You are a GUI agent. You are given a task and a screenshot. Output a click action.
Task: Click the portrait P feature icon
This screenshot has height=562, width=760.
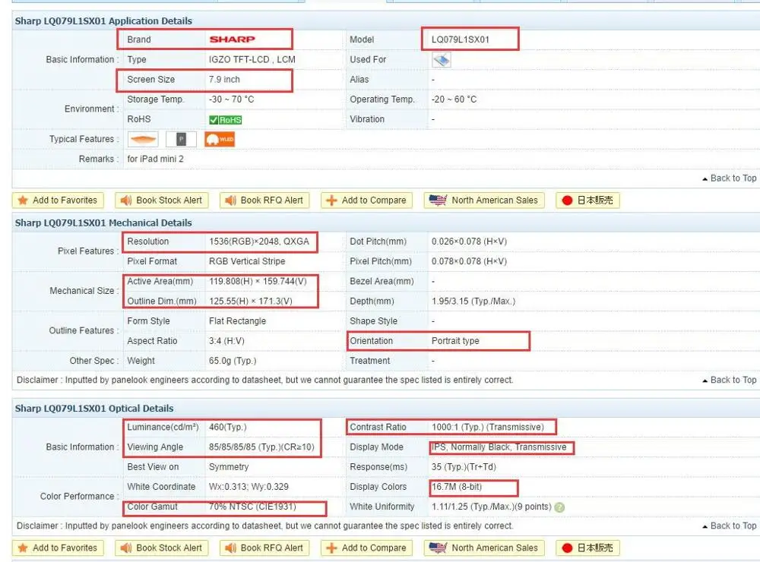(181, 140)
